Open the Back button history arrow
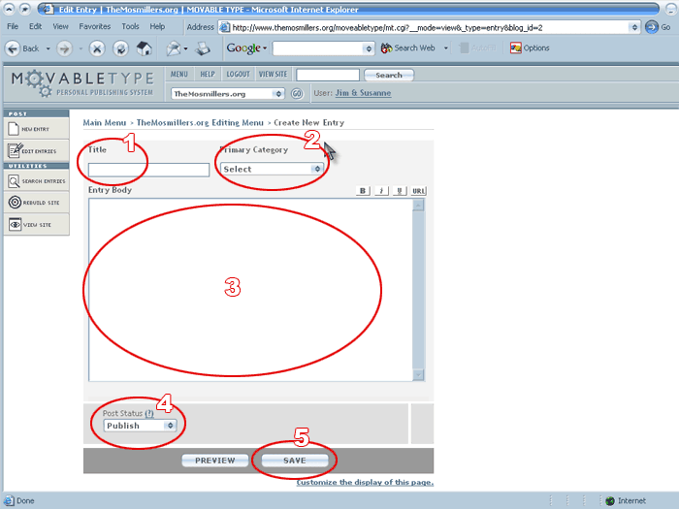Screen dimensions: 679x509 click(48, 48)
